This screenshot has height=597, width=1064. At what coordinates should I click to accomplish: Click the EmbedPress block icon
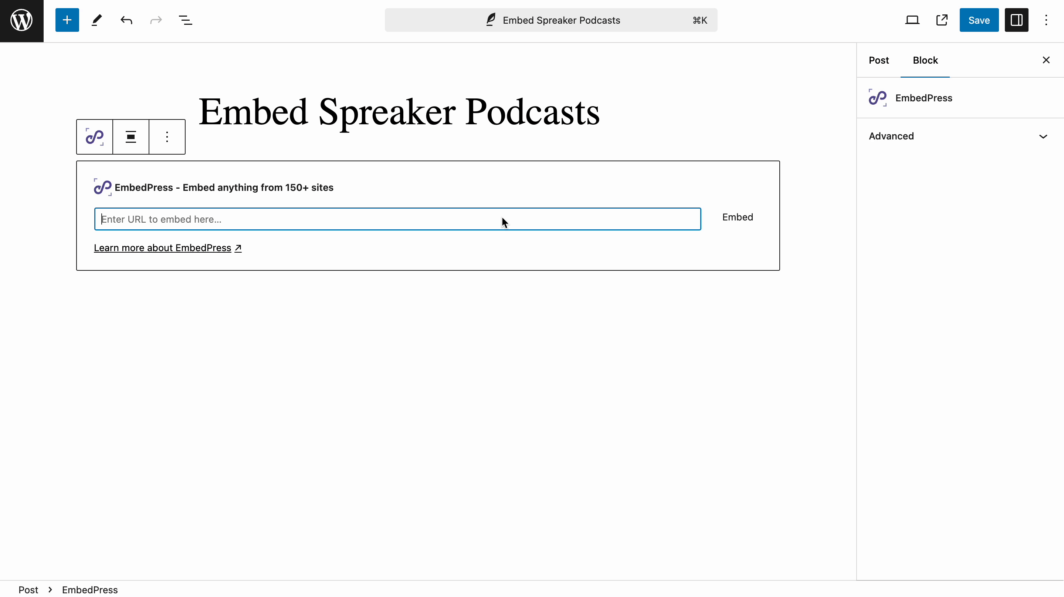click(94, 136)
